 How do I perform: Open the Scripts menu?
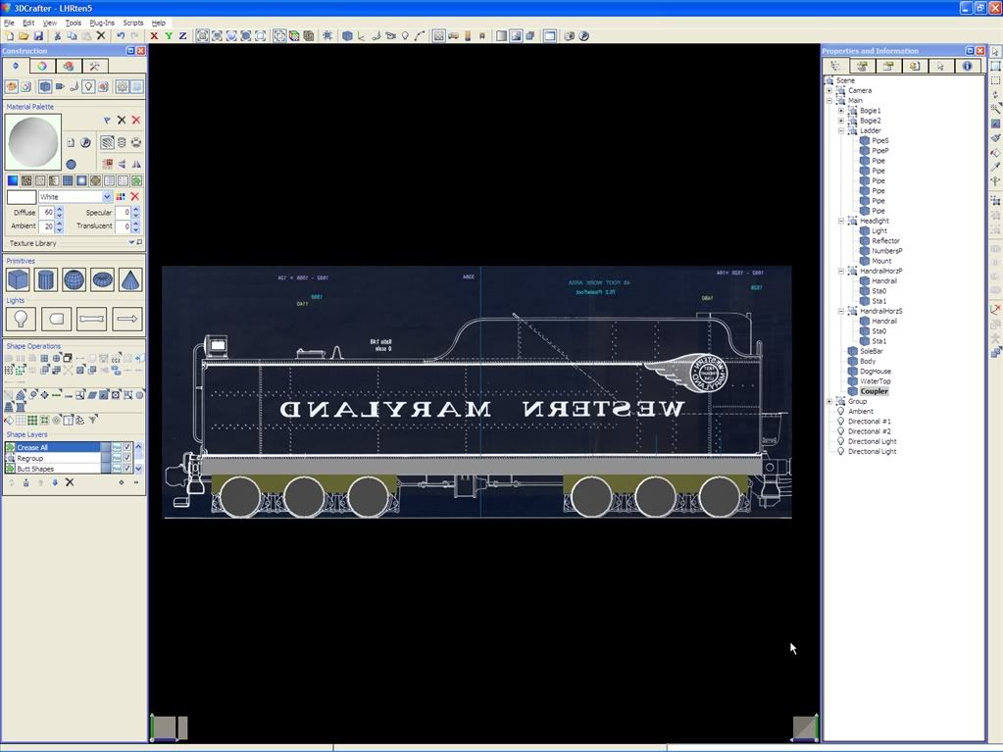click(133, 23)
